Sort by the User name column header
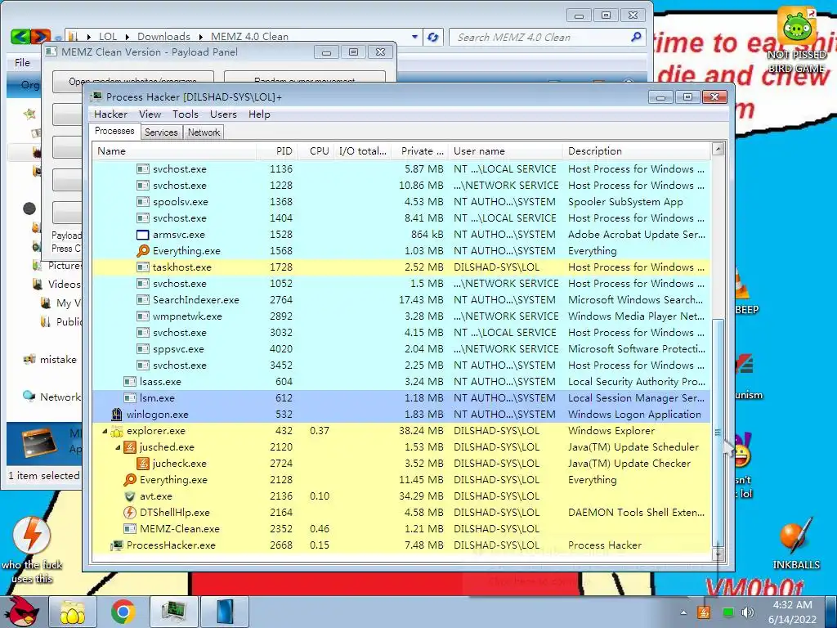 tap(505, 151)
